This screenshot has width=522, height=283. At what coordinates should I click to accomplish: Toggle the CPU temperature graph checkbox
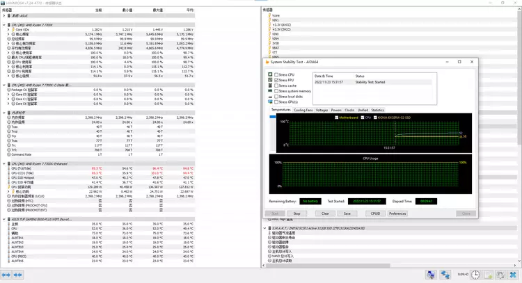click(x=363, y=118)
